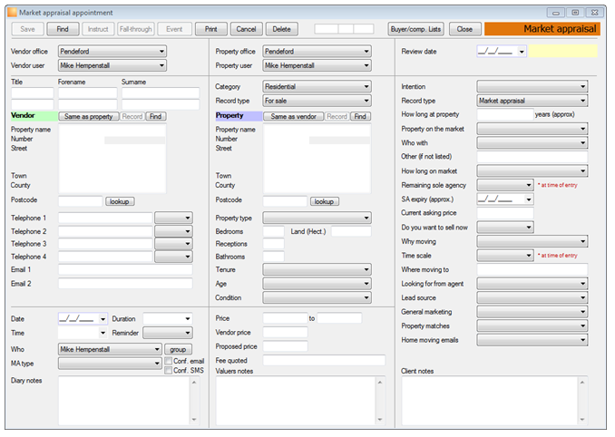Viewport: 615px width, 437px height.
Task: Open the Category dropdown showing Residential
Action: 317,87
